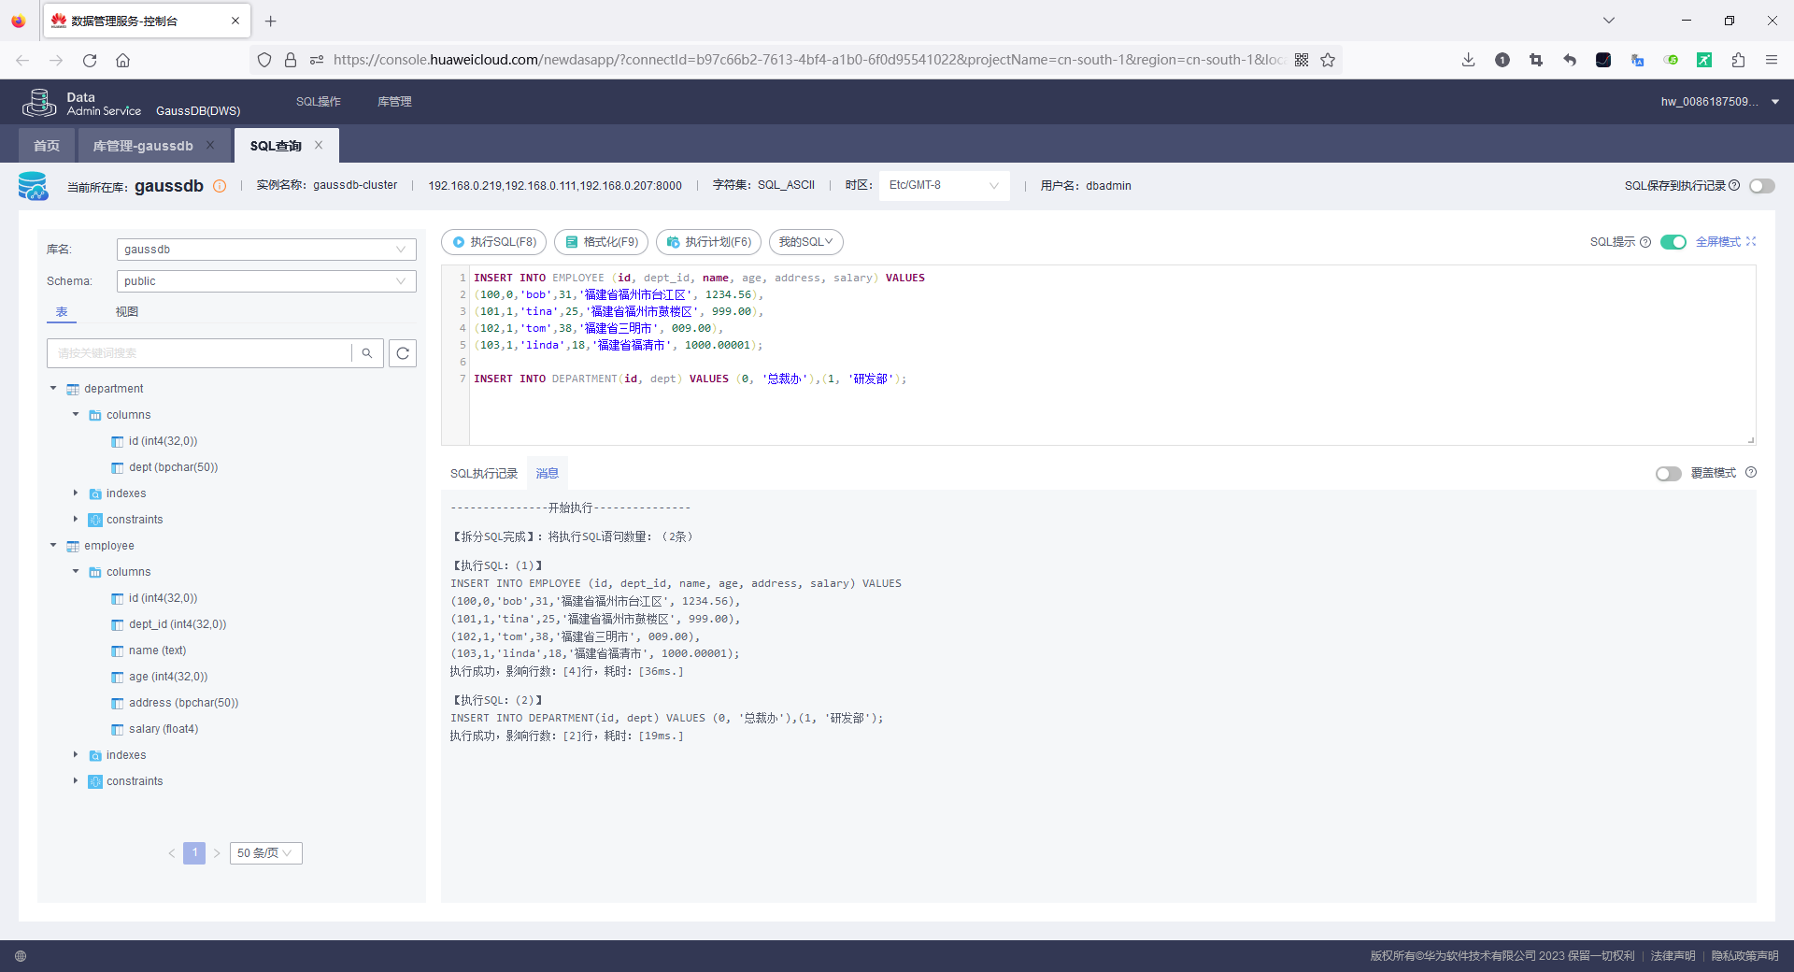Image resolution: width=1794 pixels, height=972 pixels.
Task: Toggle the 覆盖模式 switch
Action: (x=1669, y=474)
